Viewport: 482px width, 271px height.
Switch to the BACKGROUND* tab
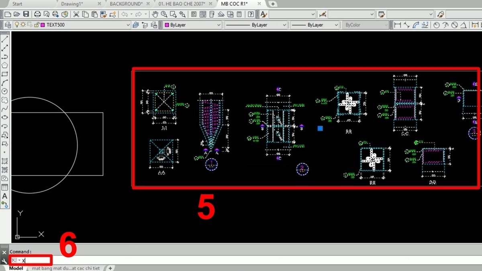pyautogui.click(x=126, y=4)
